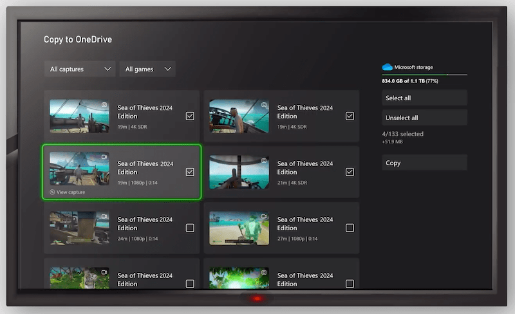Click the video icon on the 27m clip

point(264,216)
